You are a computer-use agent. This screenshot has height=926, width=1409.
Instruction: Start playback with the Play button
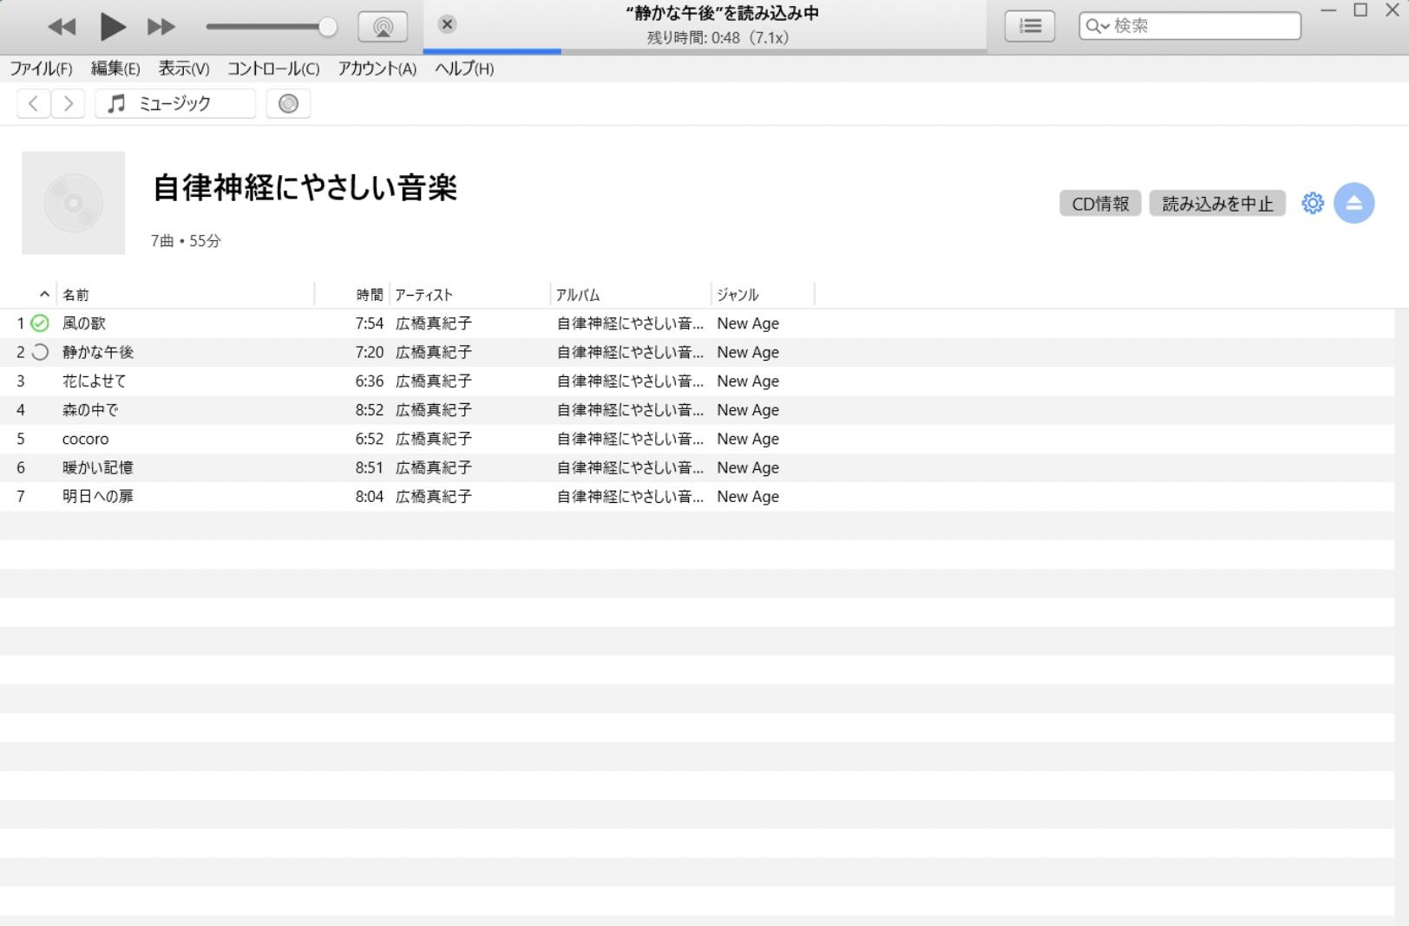[113, 27]
